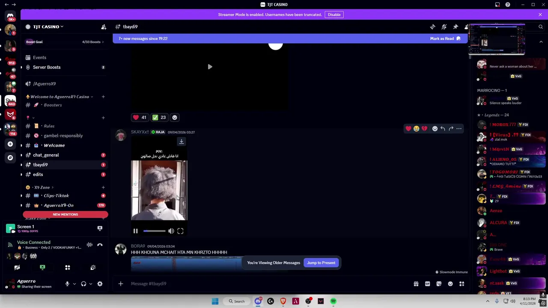548x308 pixels.
Task: Add attachment with plus button
Action: tap(121, 284)
